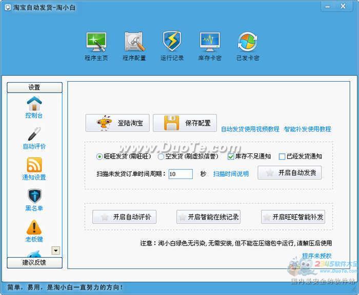Viewport: 359px width, 295px height.
Task: Uncheck the 库存不足通知 checkbox
Action: 231,156
